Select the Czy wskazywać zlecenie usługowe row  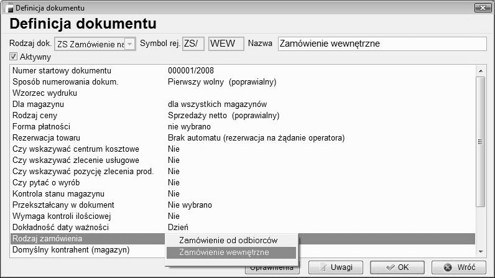pyautogui.click(x=243, y=160)
